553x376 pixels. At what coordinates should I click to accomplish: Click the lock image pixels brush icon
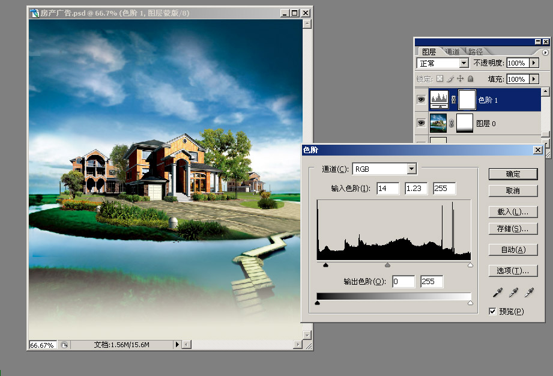tap(450, 79)
